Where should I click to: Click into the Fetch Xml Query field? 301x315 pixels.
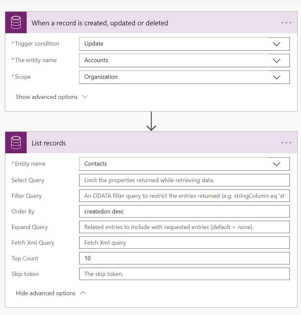pos(184,243)
